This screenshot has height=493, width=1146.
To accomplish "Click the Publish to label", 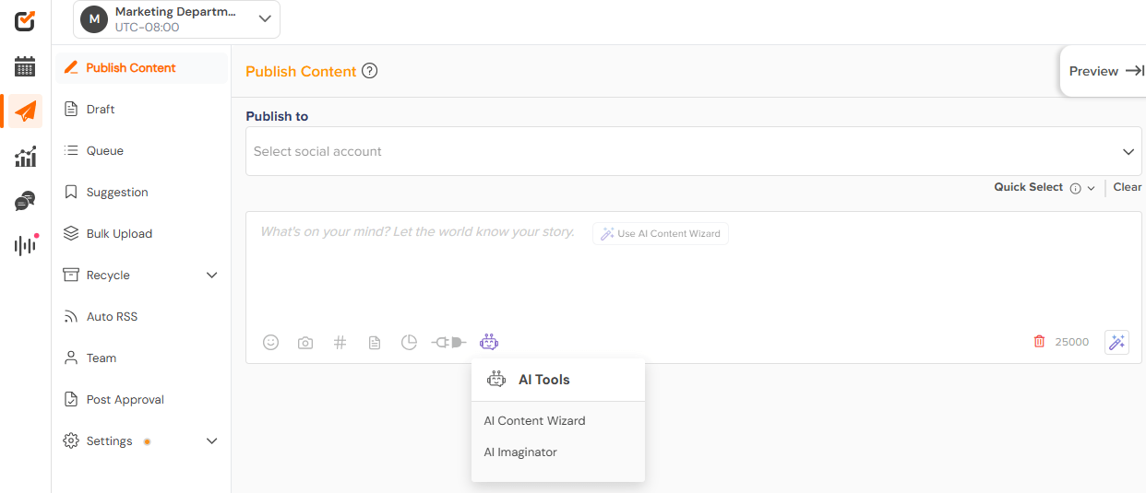I will click(x=277, y=116).
